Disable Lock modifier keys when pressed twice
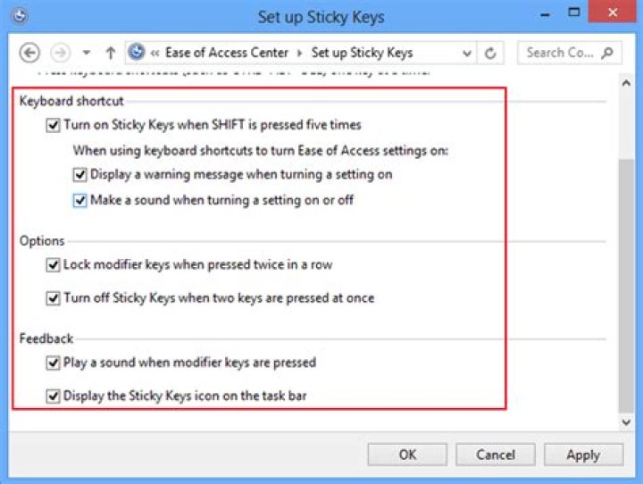This screenshot has width=643, height=484. tap(53, 265)
